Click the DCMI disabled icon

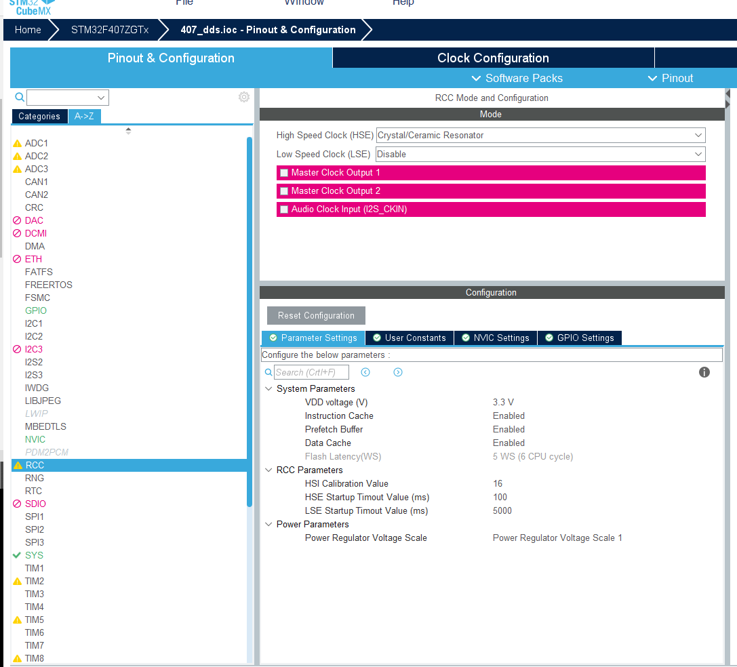click(x=17, y=233)
